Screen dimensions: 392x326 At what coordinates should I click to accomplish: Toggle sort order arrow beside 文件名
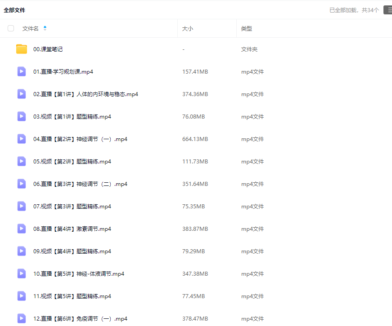45,28
